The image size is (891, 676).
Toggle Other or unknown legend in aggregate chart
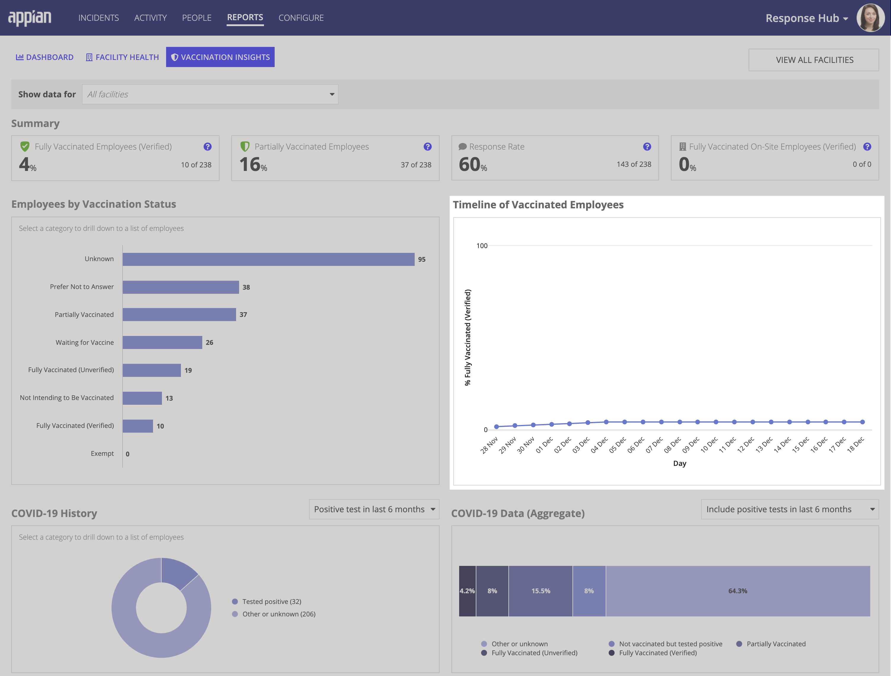[514, 644]
